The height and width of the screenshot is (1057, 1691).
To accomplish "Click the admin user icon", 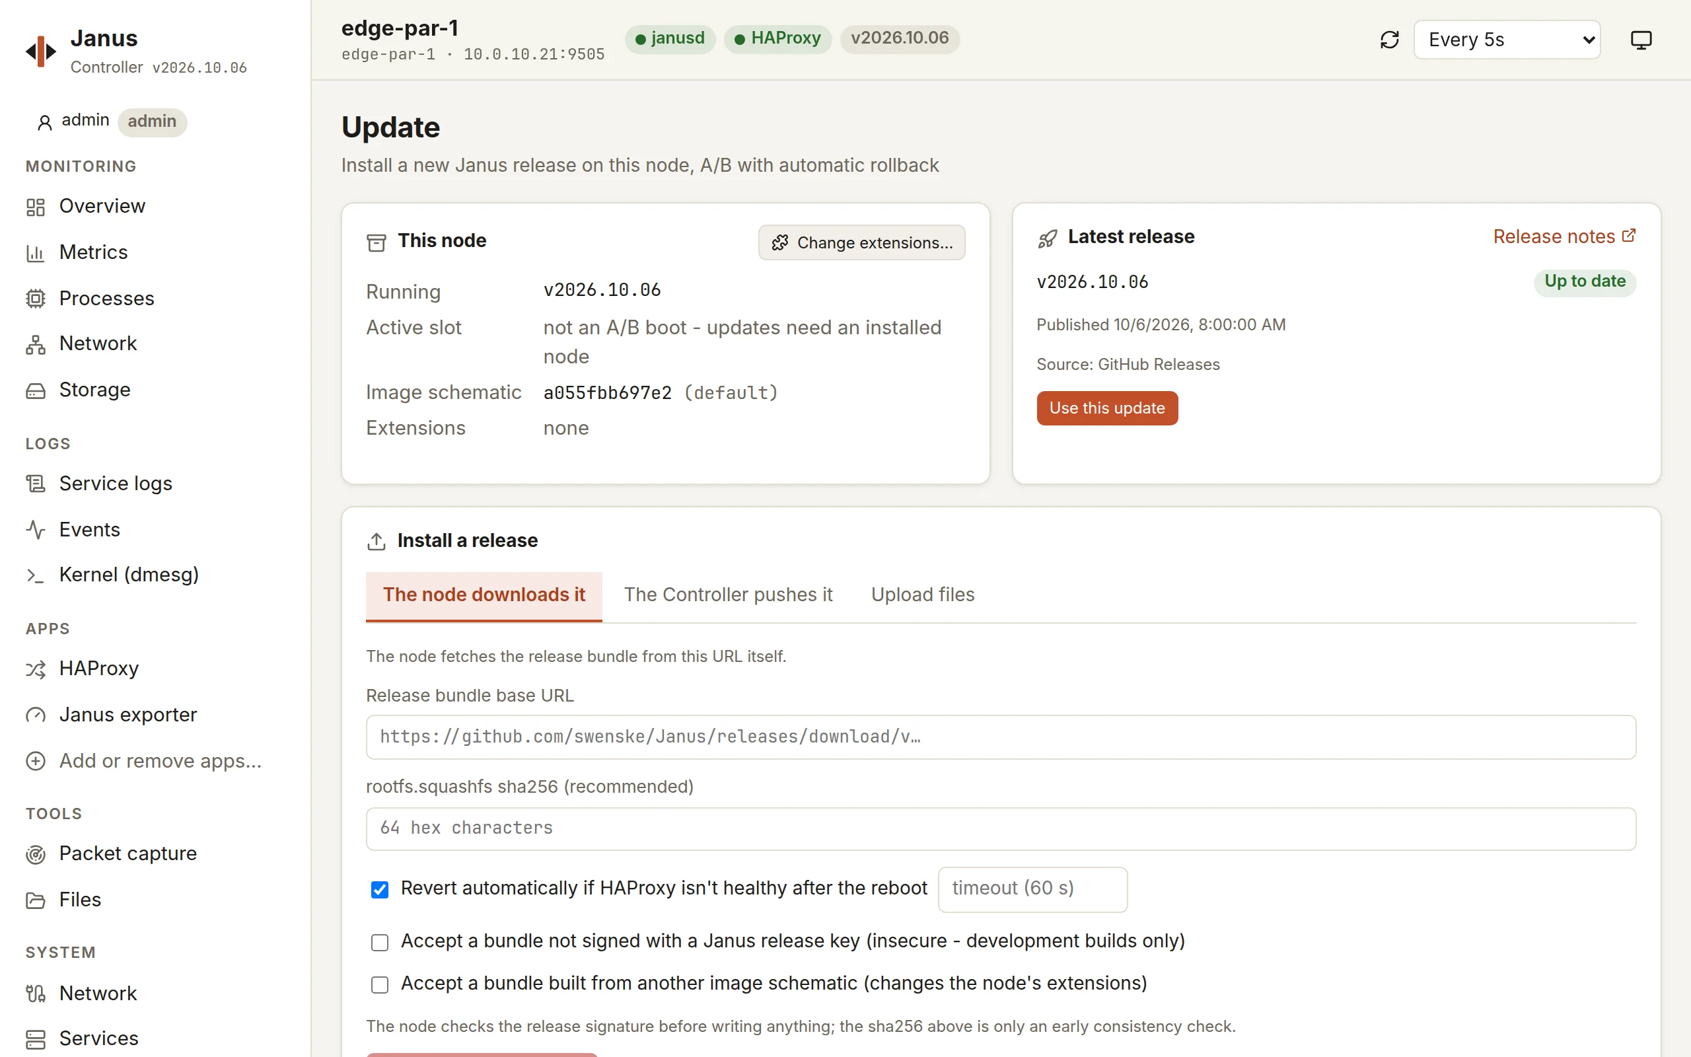I will (45, 122).
